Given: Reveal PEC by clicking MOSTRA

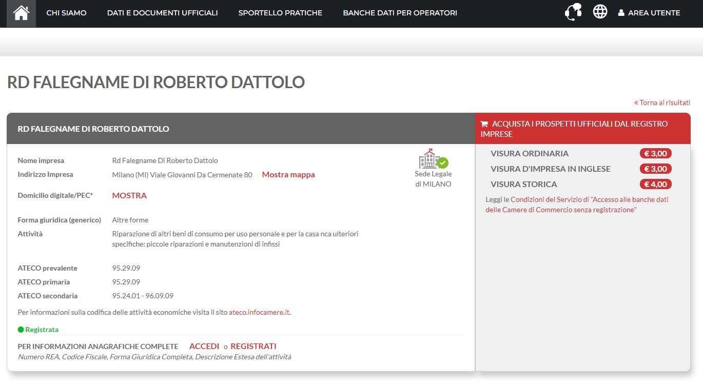Looking at the screenshot, I should [129, 195].
